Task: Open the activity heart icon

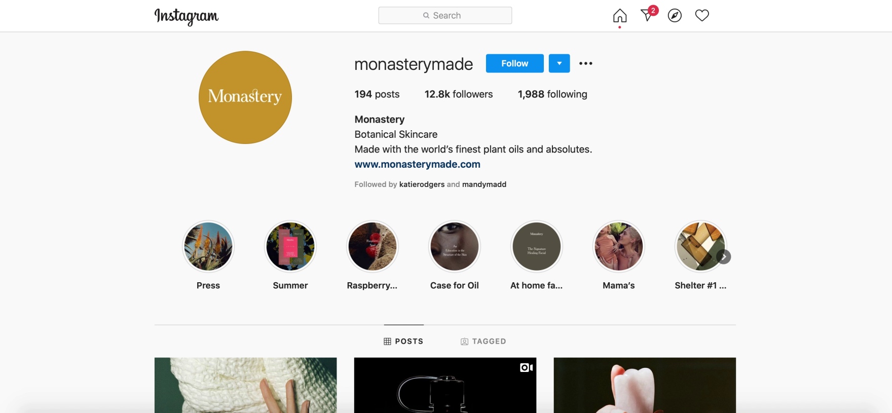Action: (702, 16)
